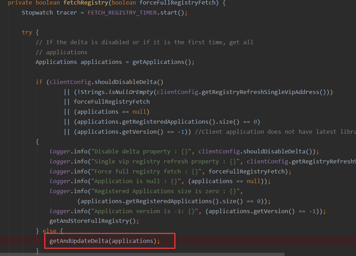Click the "Force full registry fetch : {}" string

click(x=146, y=171)
